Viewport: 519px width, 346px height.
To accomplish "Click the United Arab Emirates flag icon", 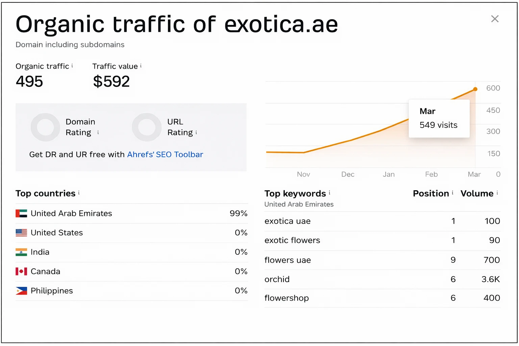I will [x=21, y=213].
